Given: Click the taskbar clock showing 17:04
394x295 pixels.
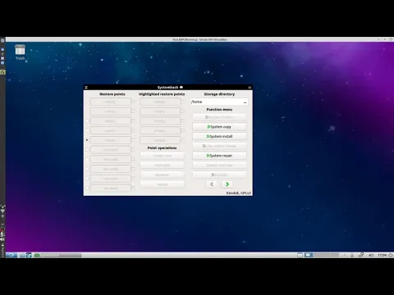Looking at the screenshot, I should click(x=382, y=255).
